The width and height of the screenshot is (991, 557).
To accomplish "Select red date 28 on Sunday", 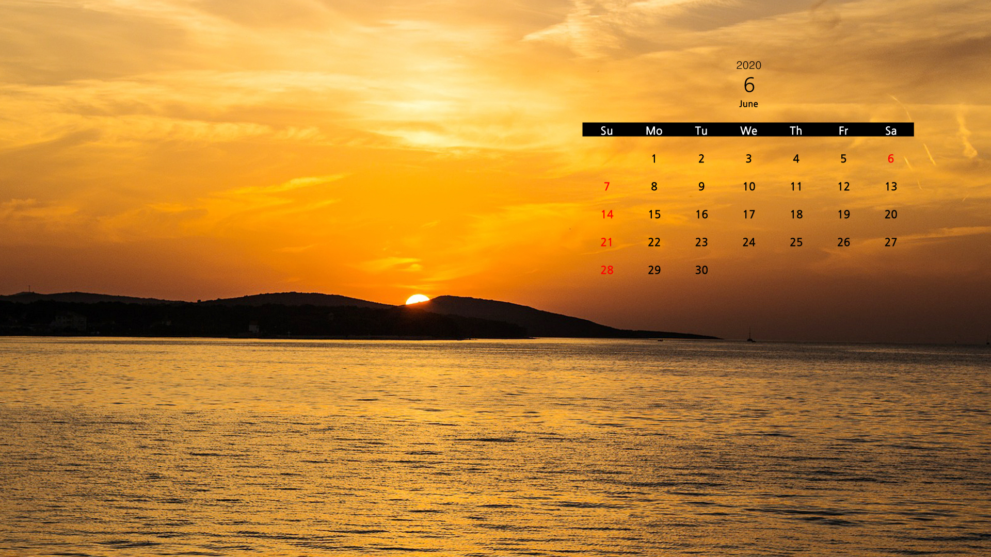I will pos(606,270).
